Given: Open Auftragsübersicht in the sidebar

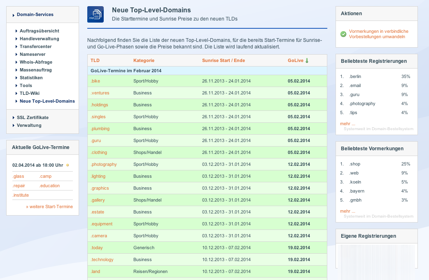Looking at the screenshot, I should [39, 31].
